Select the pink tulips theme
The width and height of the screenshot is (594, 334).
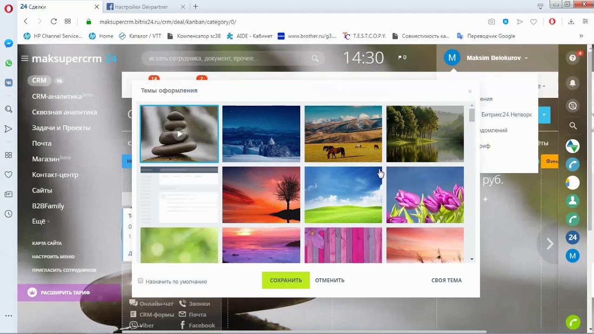[425, 195]
